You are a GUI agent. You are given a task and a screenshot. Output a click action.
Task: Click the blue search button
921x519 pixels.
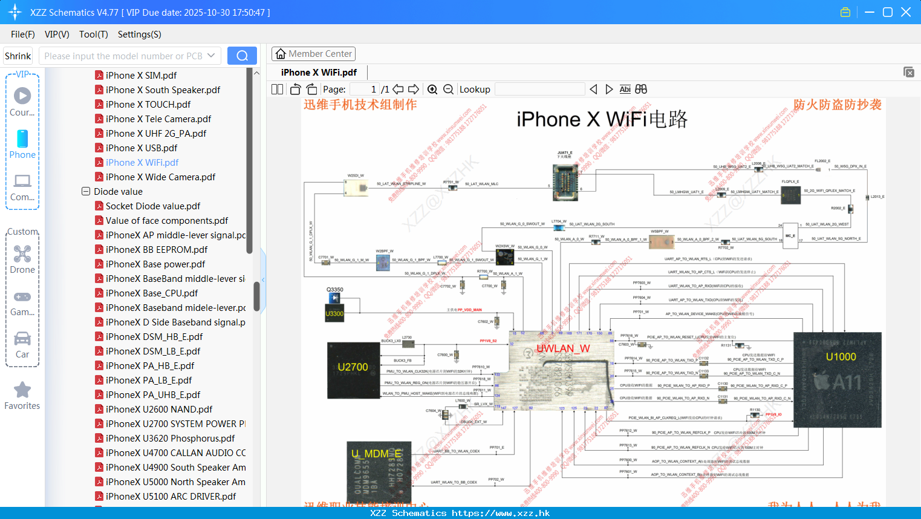click(242, 56)
